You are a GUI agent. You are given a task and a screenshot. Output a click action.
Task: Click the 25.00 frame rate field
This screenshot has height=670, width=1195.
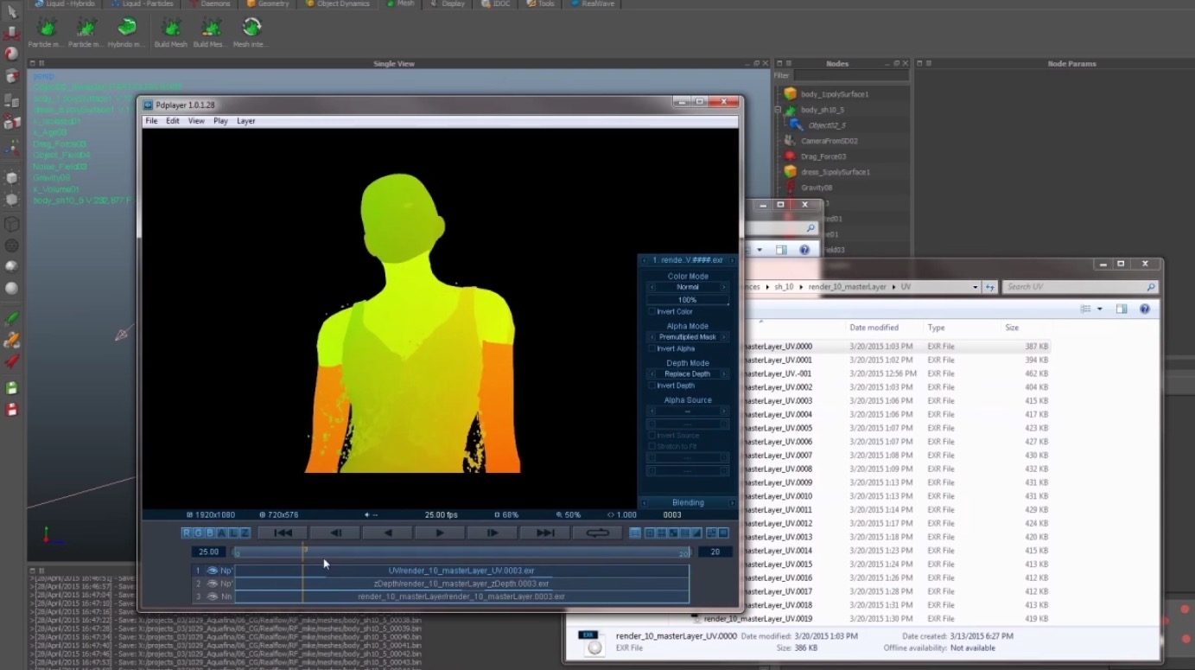(x=208, y=552)
